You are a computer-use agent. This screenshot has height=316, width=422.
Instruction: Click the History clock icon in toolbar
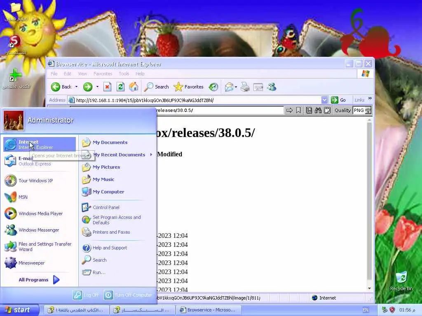coord(213,87)
